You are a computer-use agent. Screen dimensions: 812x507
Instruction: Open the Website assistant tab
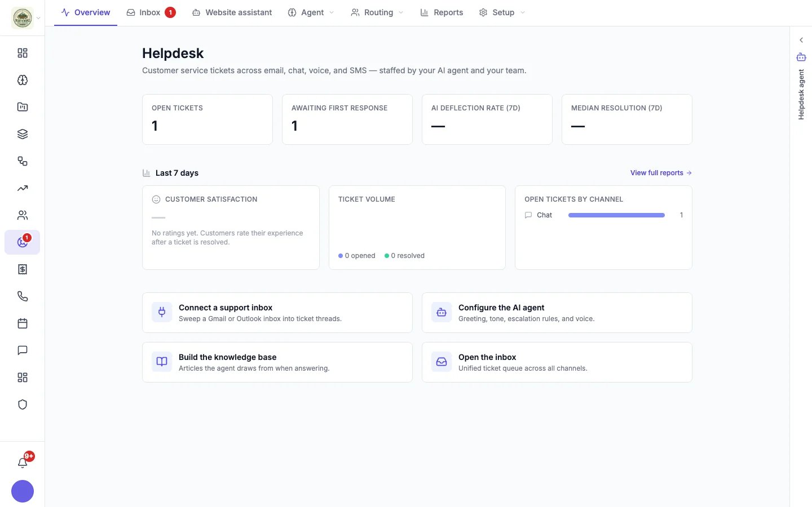tap(232, 12)
